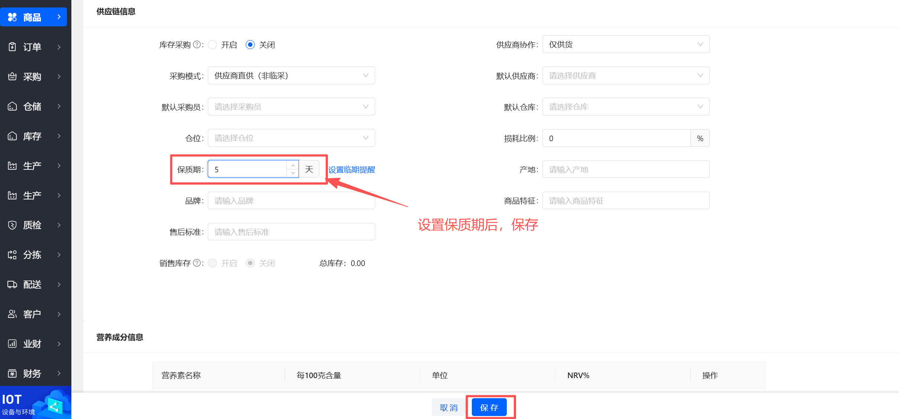Click the 分拣 sorting sidebar icon

point(12,255)
